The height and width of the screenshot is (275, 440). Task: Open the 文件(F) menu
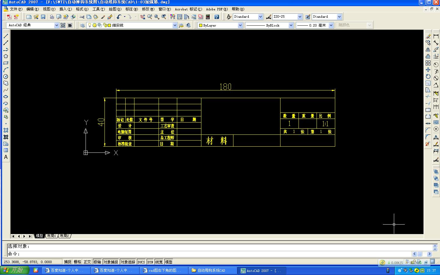[x=16, y=9]
